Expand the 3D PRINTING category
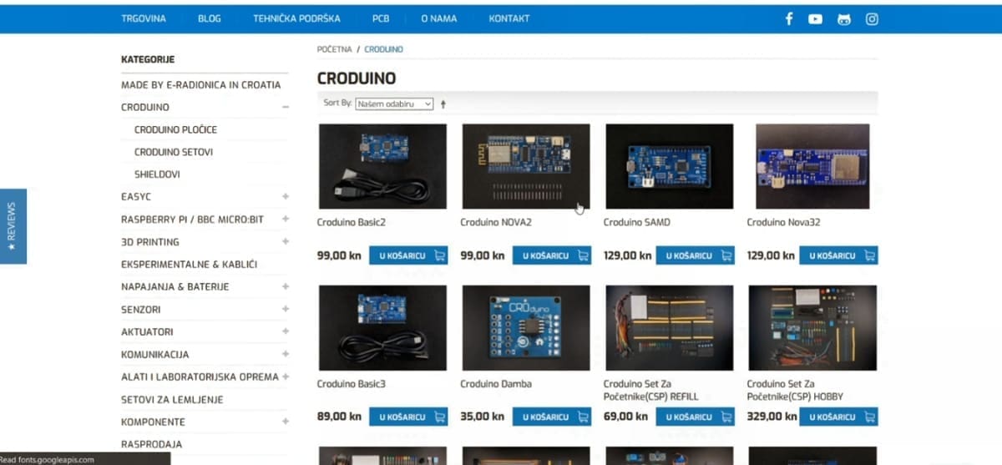The image size is (1002, 465). (x=286, y=242)
